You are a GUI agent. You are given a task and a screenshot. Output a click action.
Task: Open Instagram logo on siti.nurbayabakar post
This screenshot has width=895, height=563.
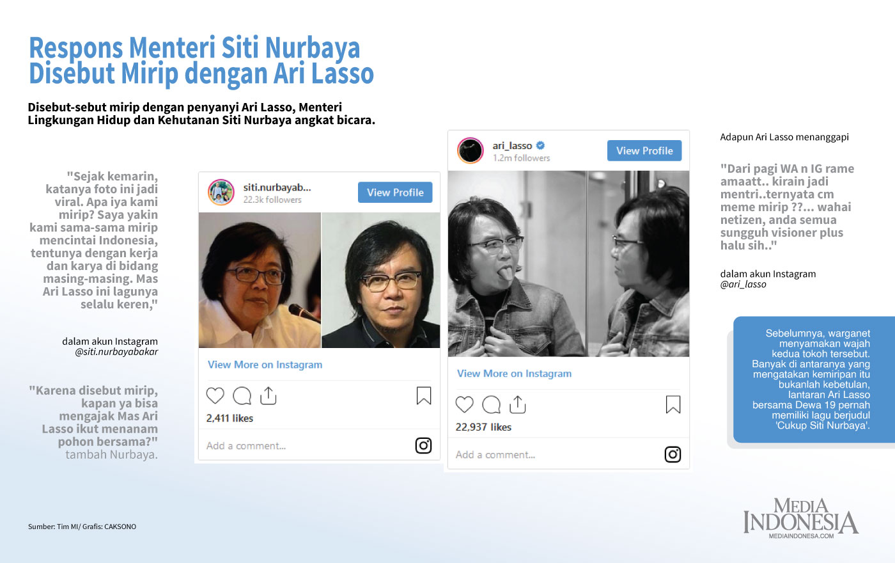[423, 445]
